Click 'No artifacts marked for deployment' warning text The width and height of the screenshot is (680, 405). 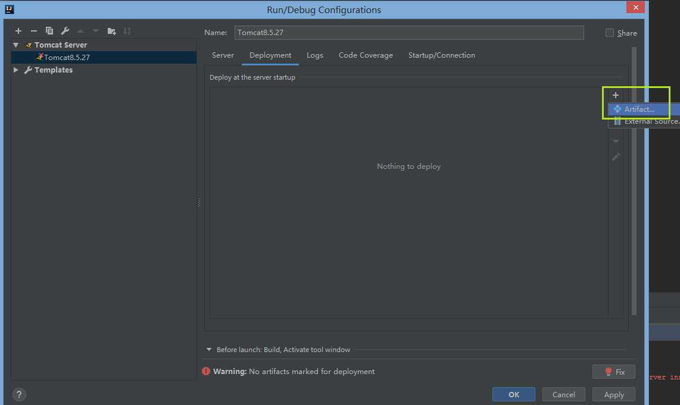click(x=312, y=372)
